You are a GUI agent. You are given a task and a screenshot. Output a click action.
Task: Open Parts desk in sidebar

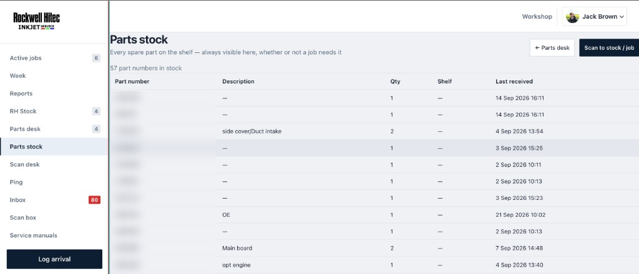[54, 129]
